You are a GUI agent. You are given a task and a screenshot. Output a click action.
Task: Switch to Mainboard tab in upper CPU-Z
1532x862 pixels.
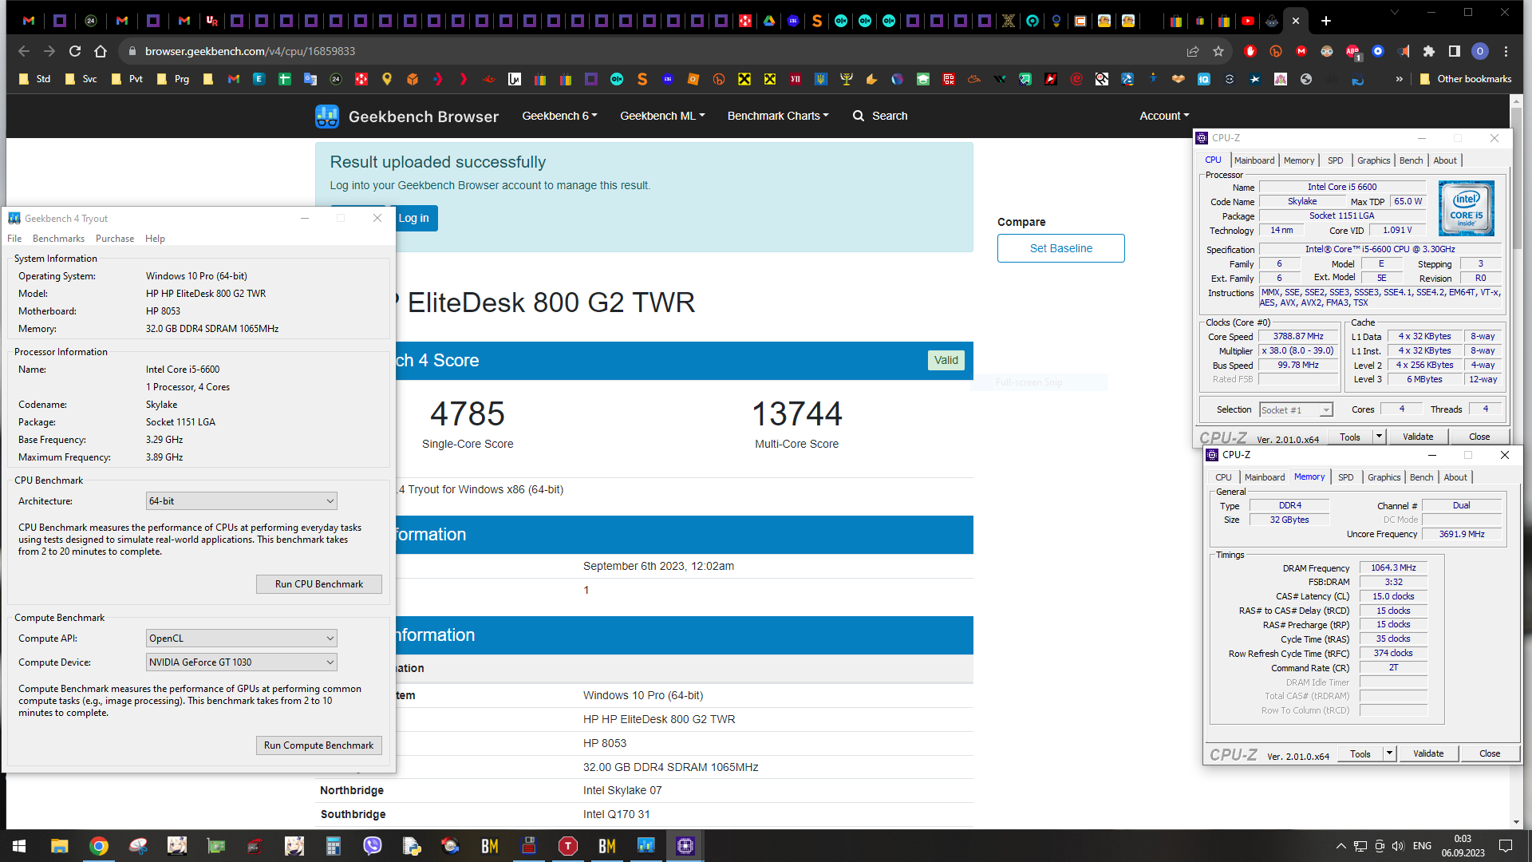point(1254,160)
